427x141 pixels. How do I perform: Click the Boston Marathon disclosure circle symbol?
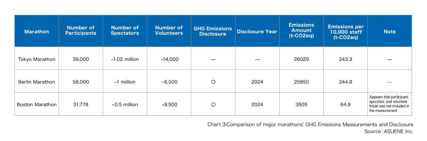pos(213,104)
